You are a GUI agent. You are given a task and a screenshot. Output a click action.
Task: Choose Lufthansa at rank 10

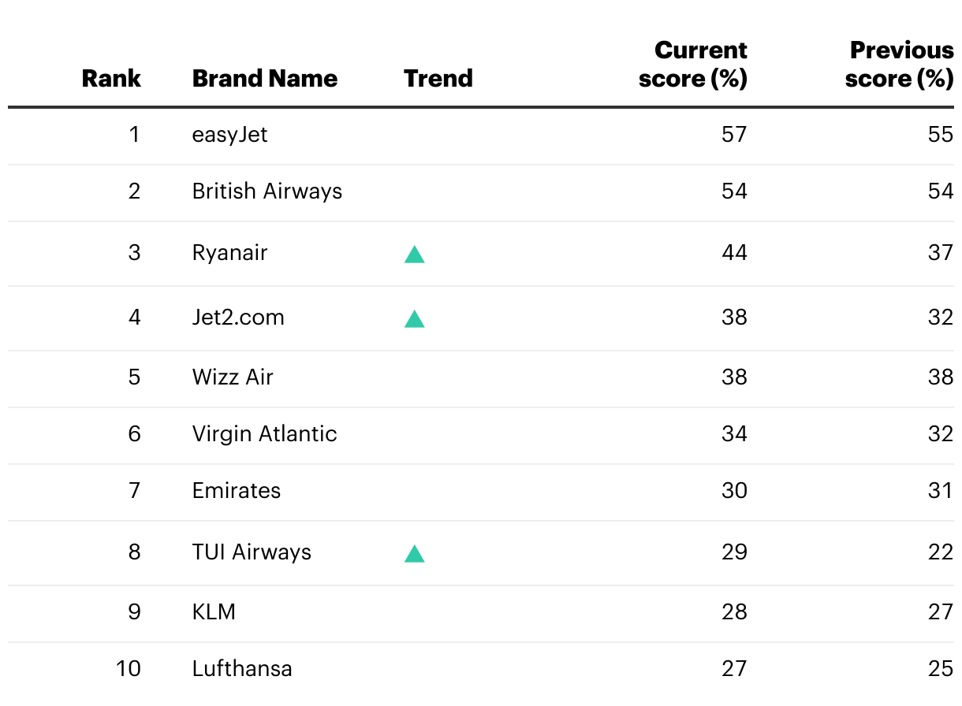(242, 668)
